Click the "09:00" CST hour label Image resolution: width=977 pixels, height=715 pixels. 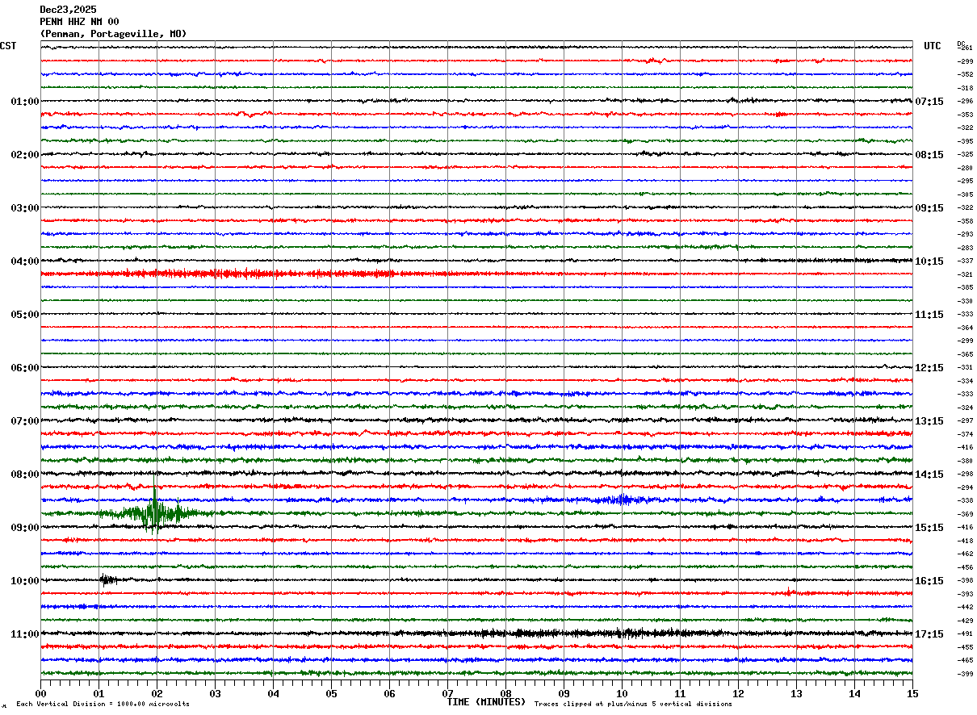pyautogui.click(x=25, y=528)
